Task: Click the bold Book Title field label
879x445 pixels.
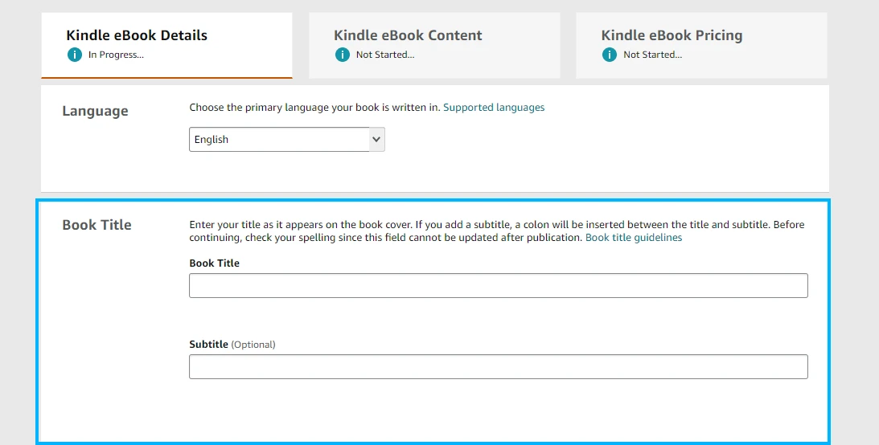Action: [x=215, y=263]
